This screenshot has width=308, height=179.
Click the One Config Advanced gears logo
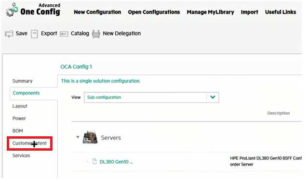[x=12, y=10]
